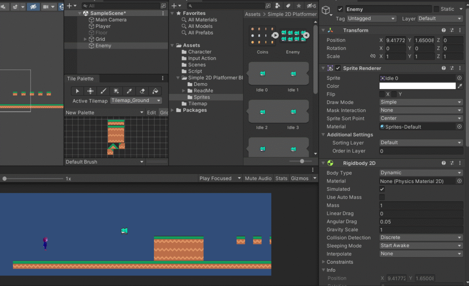Select the box fill tool in Tile Palette

point(116,91)
